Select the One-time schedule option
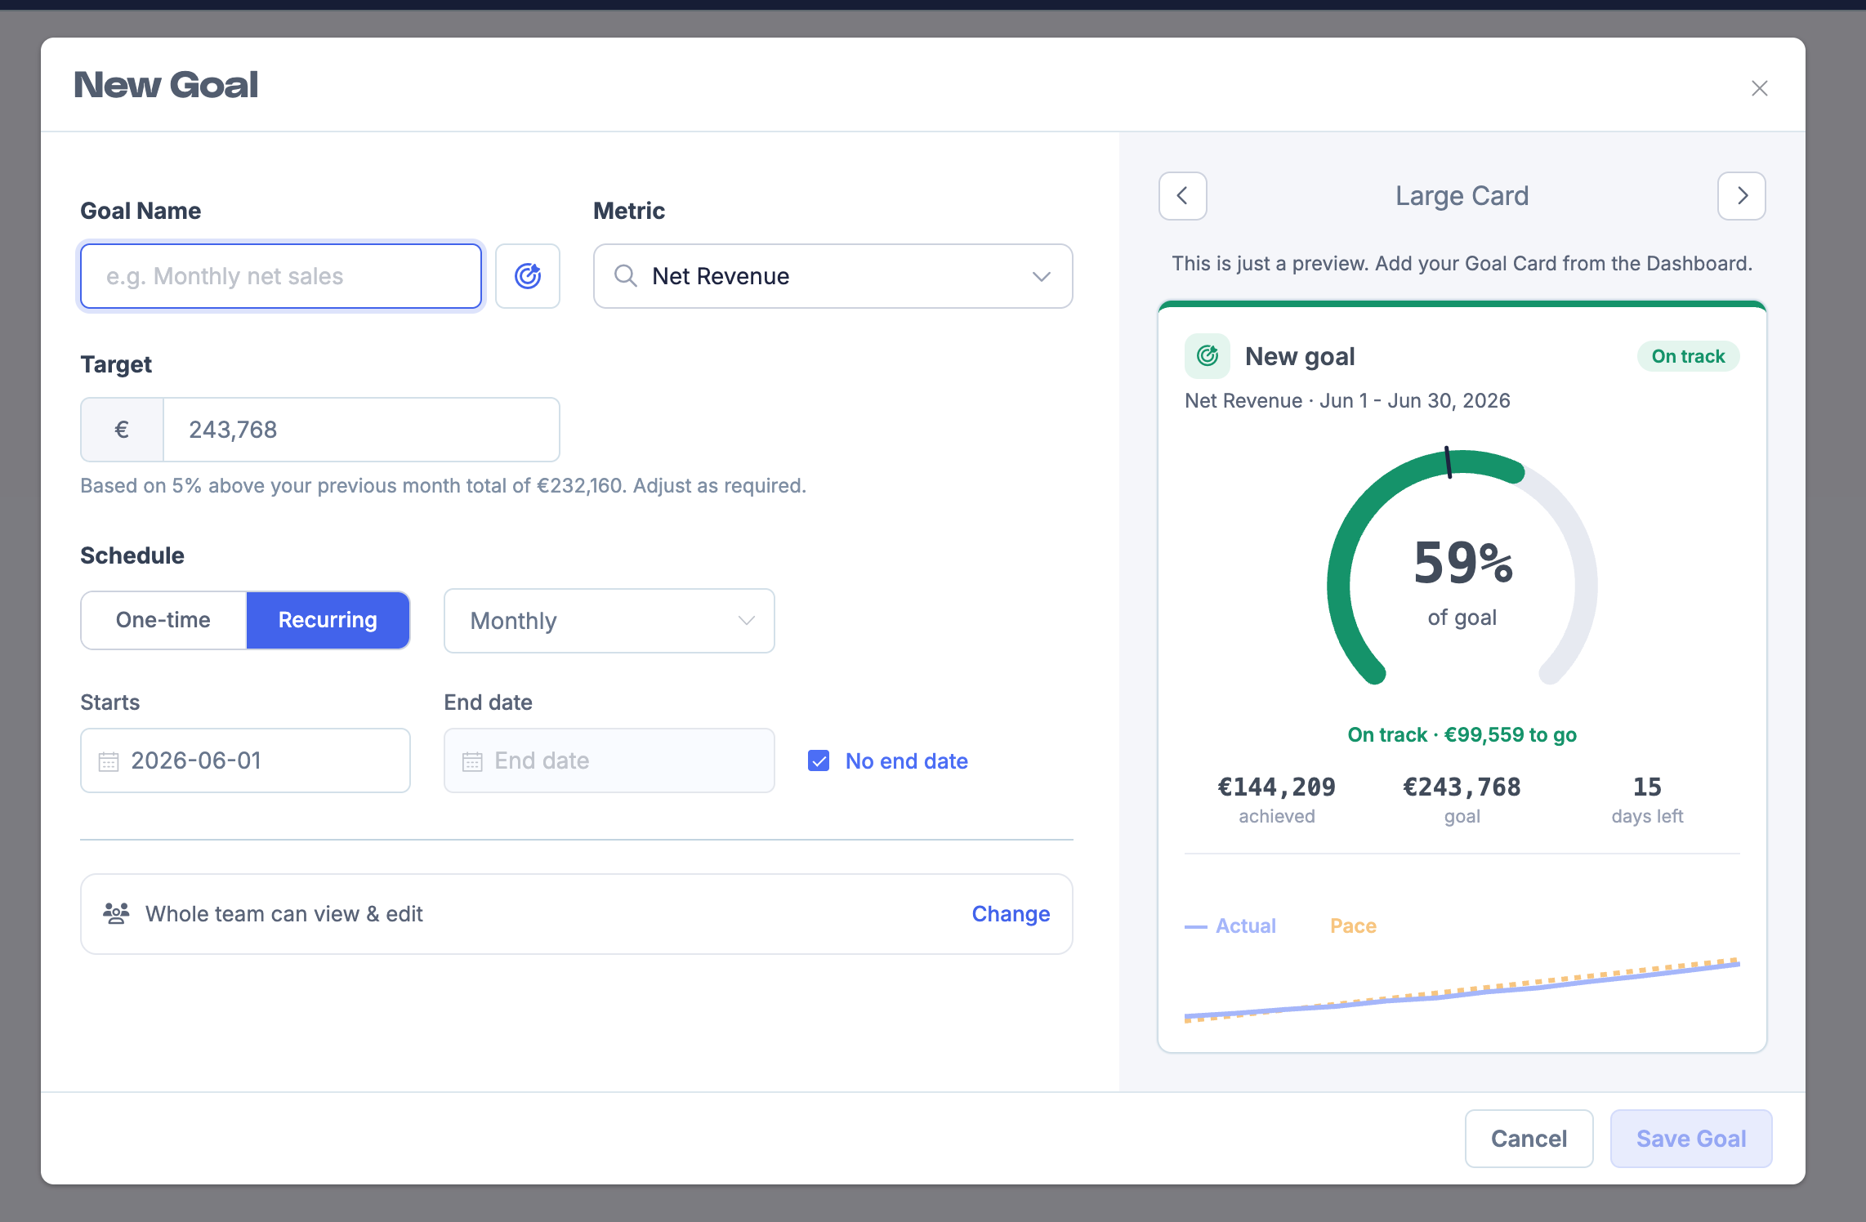Screen dimensions: 1866x1222 [x=163, y=620]
